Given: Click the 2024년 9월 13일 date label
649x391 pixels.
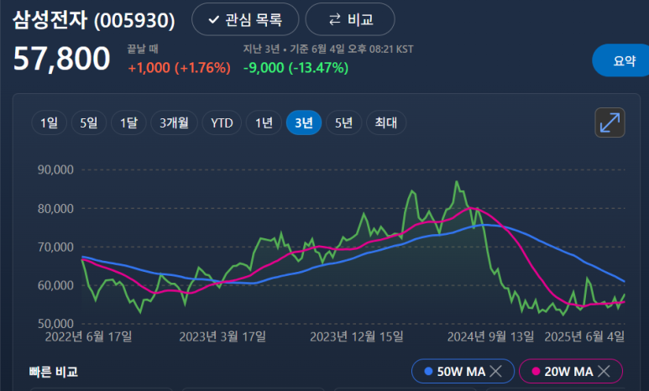Looking at the screenshot, I should click(491, 336).
